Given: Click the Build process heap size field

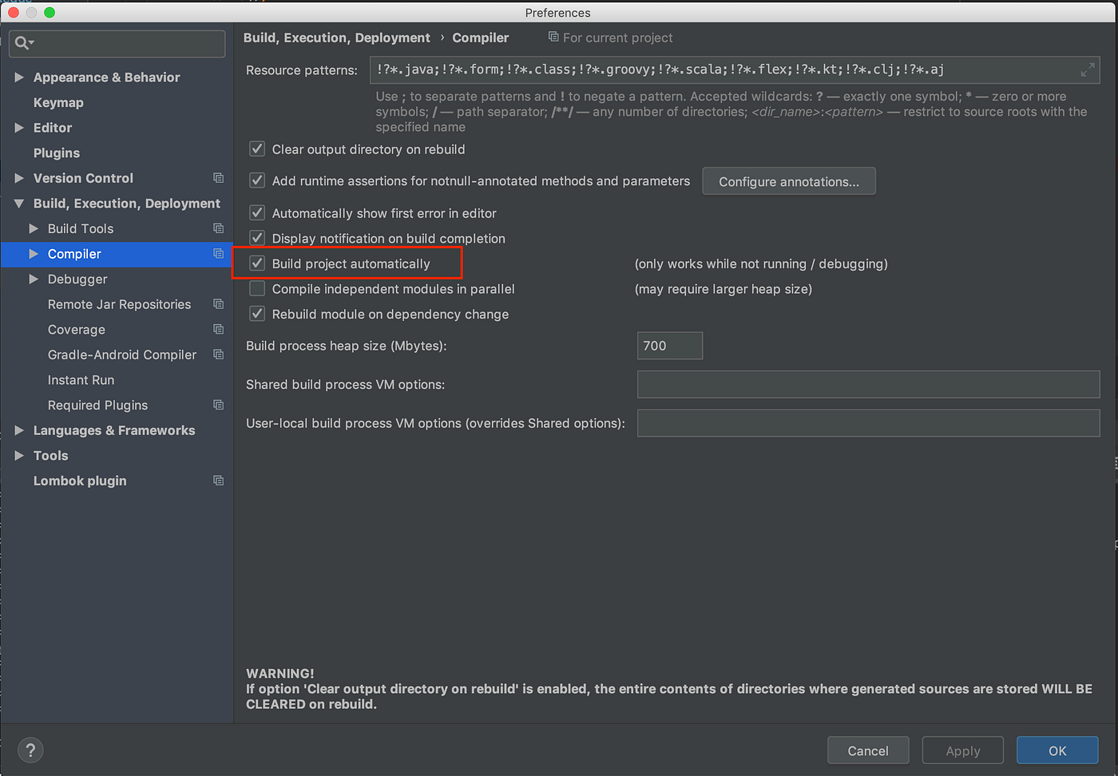Looking at the screenshot, I should click(669, 345).
